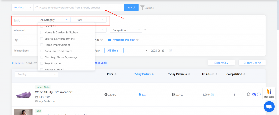Open the Free tools widget
Image resolution: width=279 pixels, height=115 pixels.
click(269, 93)
